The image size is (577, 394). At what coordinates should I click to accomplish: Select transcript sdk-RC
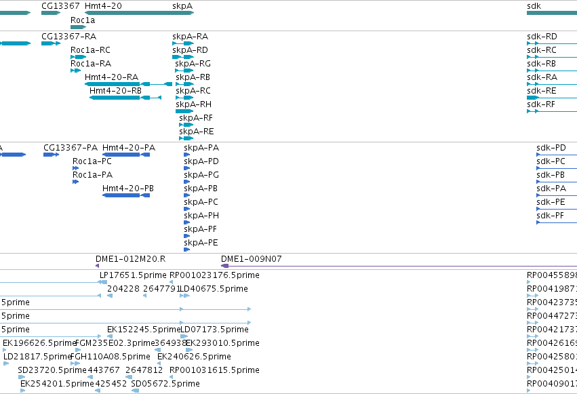coord(542,50)
